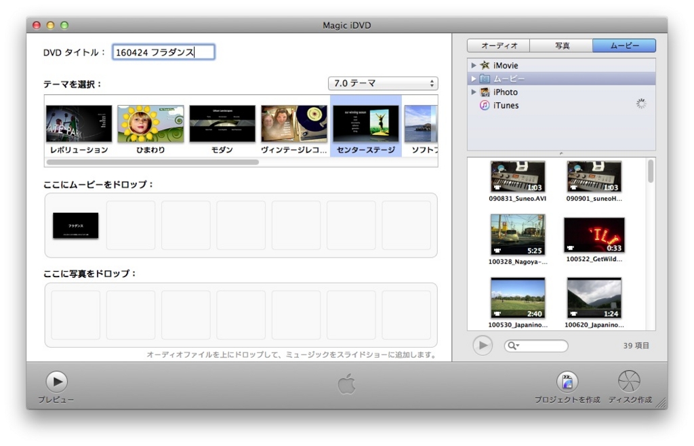Screen dimensions: 694x446
Task: Click the Create Project (プロジェクトを作成) icon
Action: (x=567, y=382)
